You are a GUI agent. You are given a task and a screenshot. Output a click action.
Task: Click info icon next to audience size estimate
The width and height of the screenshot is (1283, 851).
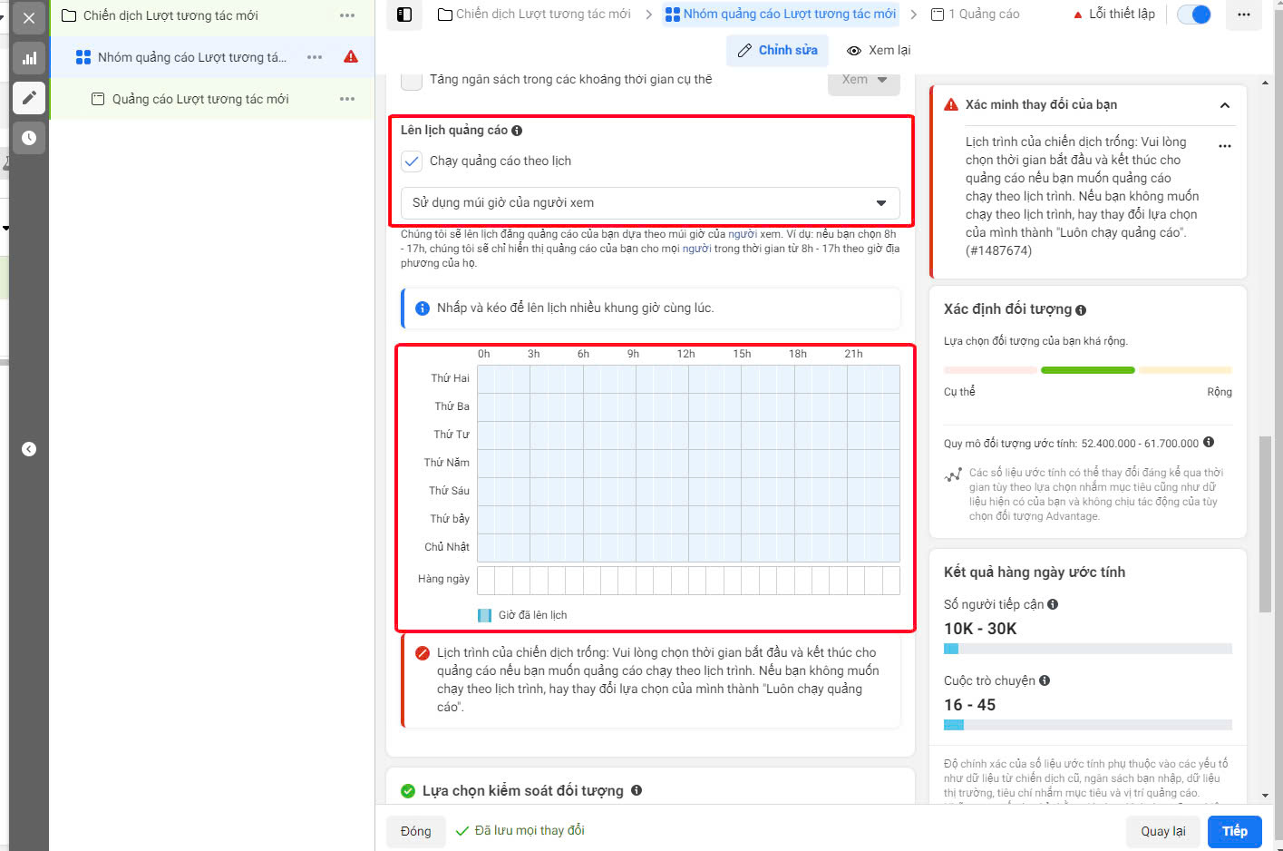[1209, 443]
